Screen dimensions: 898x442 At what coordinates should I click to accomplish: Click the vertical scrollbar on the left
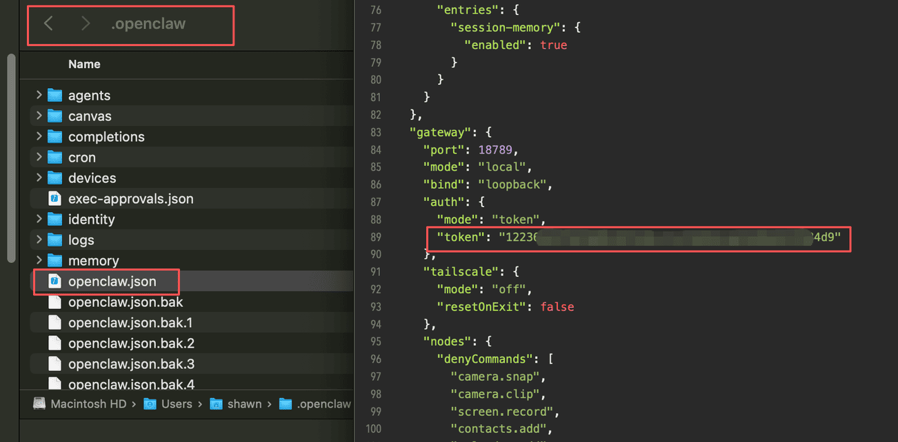tap(11, 158)
